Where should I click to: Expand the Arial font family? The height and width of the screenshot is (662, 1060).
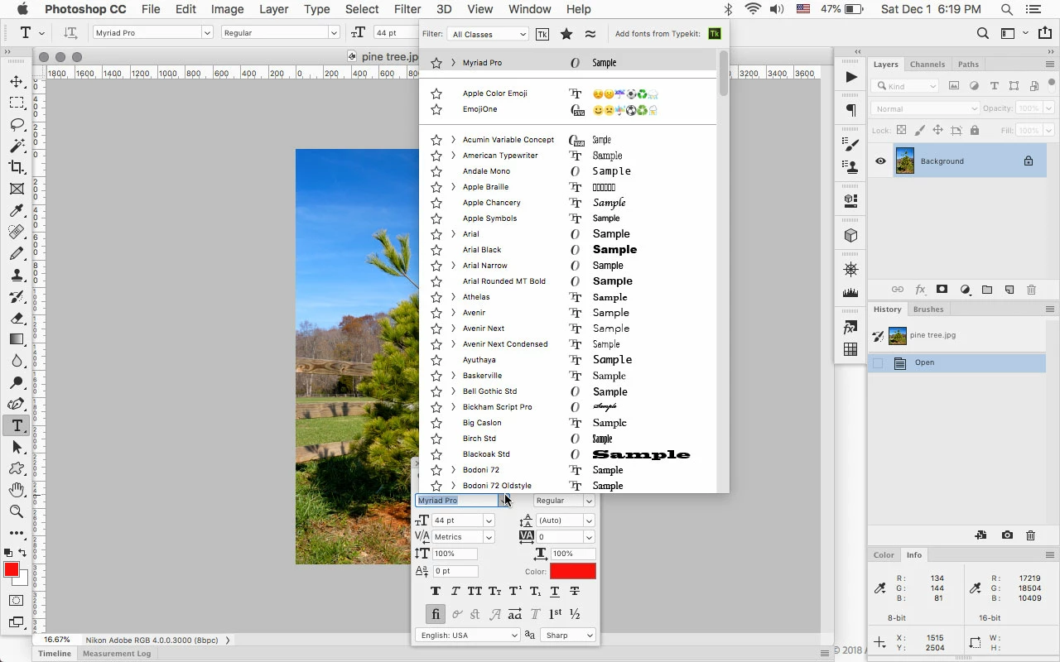[453, 234]
